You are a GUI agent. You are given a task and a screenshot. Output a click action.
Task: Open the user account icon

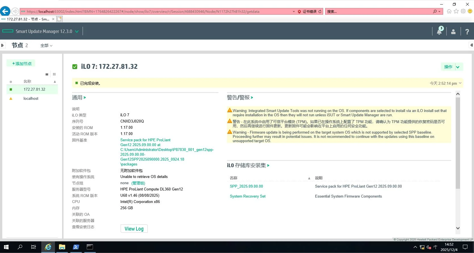click(453, 32)
